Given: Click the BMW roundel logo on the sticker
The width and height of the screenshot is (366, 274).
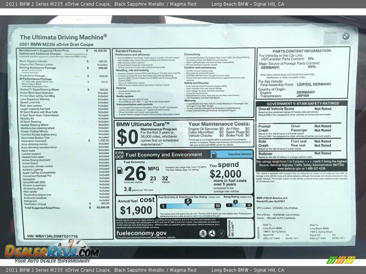Looking at the screenshot, I should pyautogui.click(x=345, y=36).
